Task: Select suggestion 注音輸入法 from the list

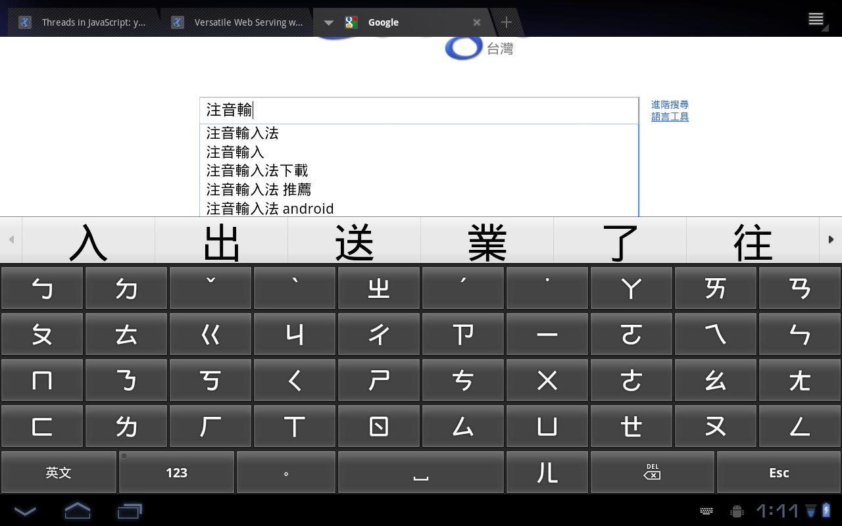Action: (x=243, y=133)
